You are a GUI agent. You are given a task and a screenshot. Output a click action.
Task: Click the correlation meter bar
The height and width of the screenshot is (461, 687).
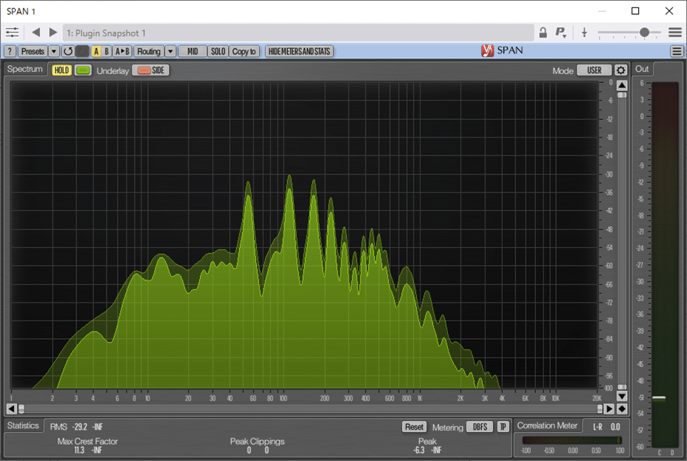(572, 440)
